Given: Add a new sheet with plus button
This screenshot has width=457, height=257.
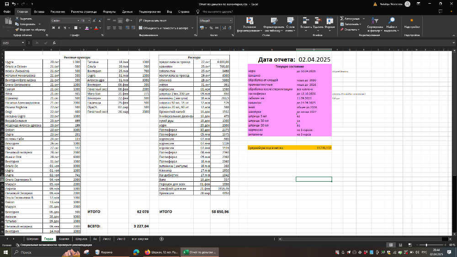Looking at the screenshot, I should click(x=162, y=239).
